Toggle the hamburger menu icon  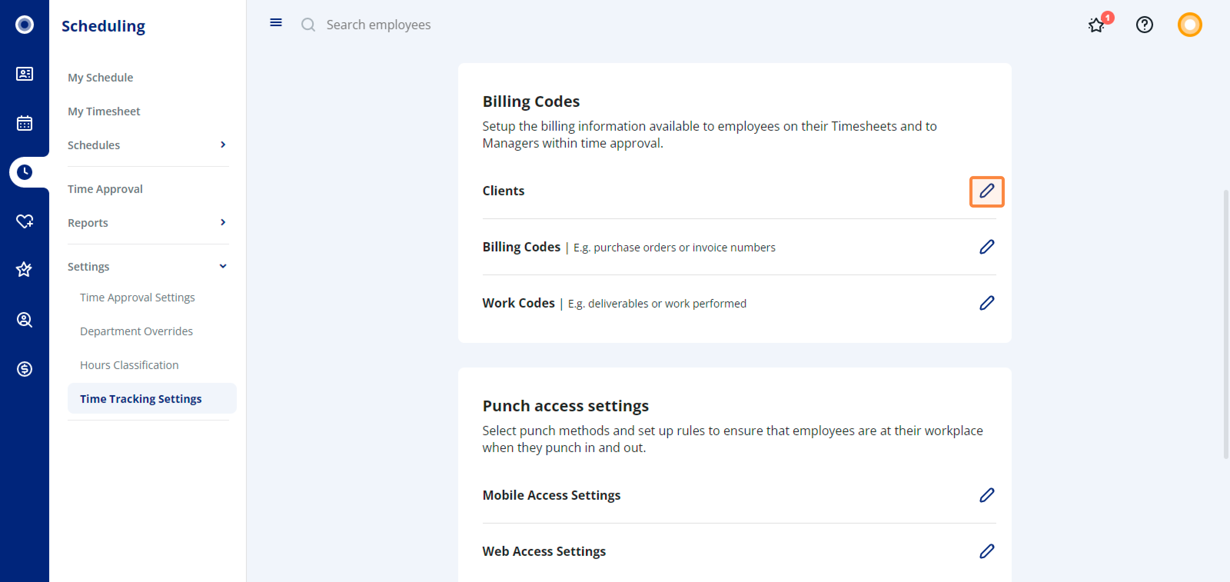(276, 22)
